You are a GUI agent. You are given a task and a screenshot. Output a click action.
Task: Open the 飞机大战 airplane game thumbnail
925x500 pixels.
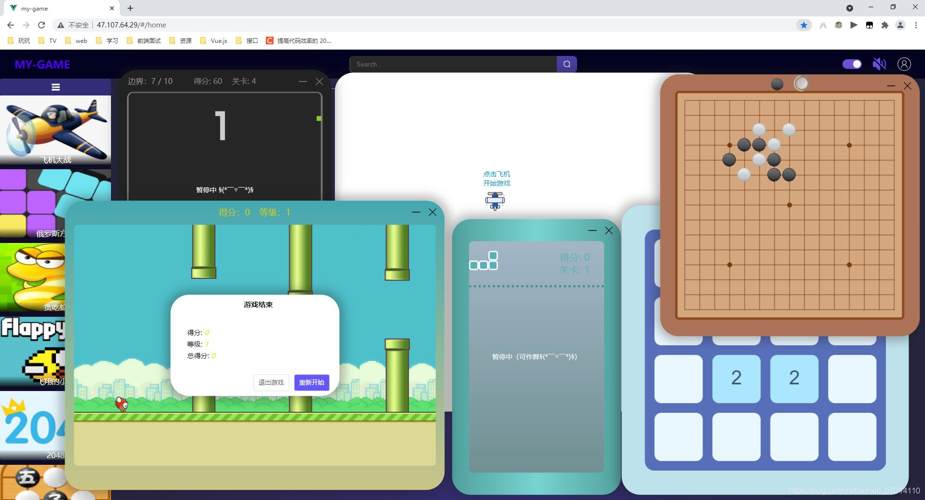[x=55, y=130]
